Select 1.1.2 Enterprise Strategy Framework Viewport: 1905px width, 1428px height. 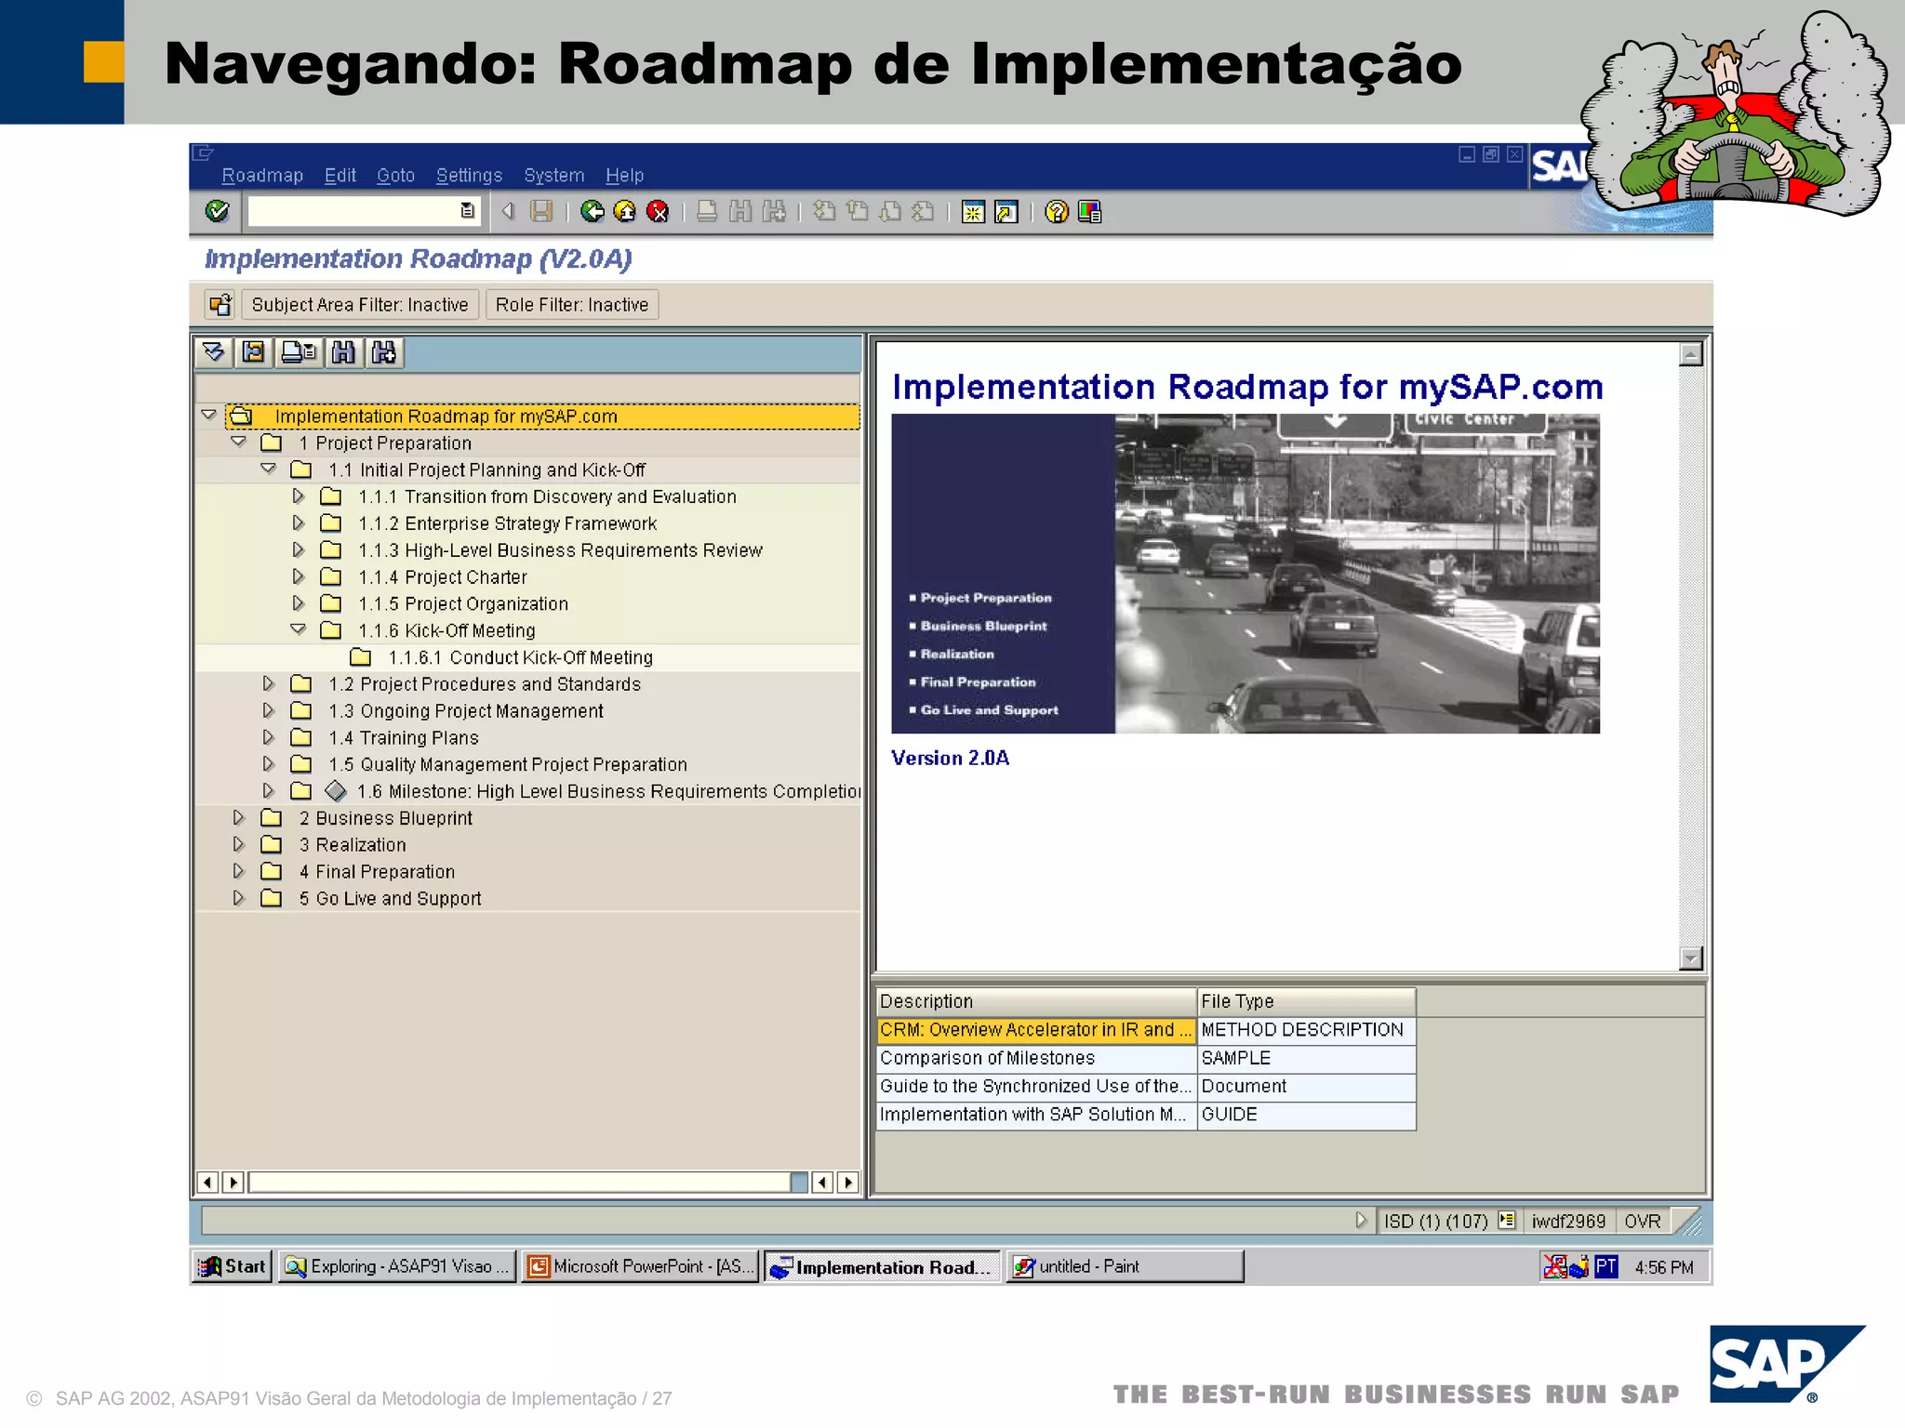point(508,524)
